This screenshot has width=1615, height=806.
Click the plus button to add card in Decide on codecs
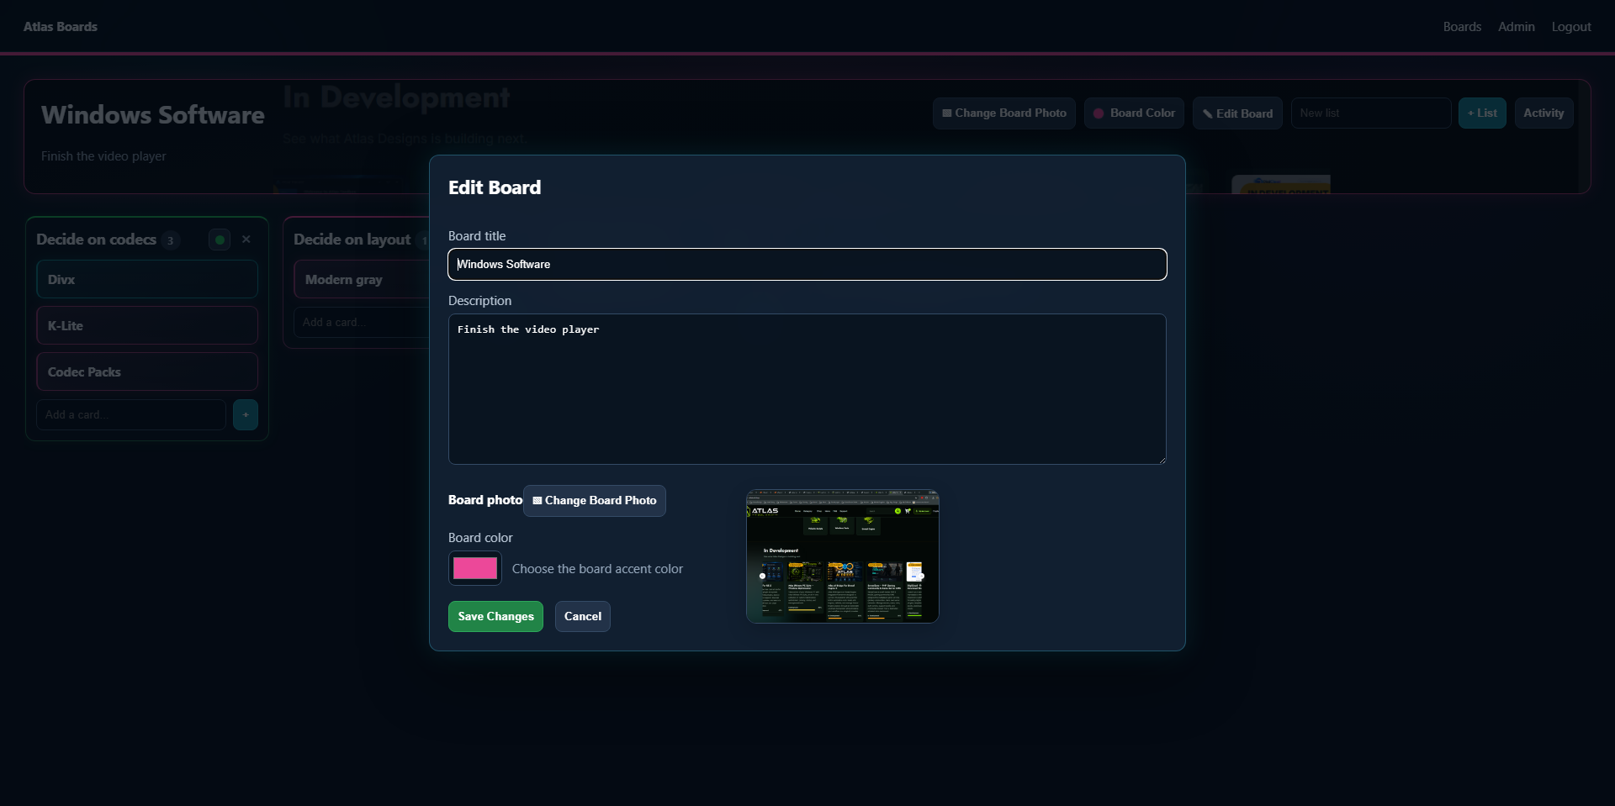pos(246,414)
